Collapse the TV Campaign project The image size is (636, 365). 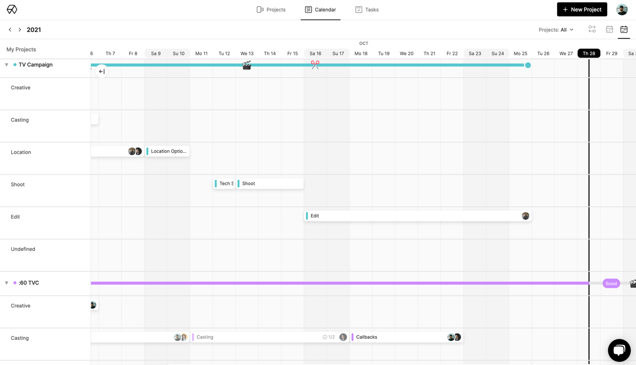click(7, 65)
